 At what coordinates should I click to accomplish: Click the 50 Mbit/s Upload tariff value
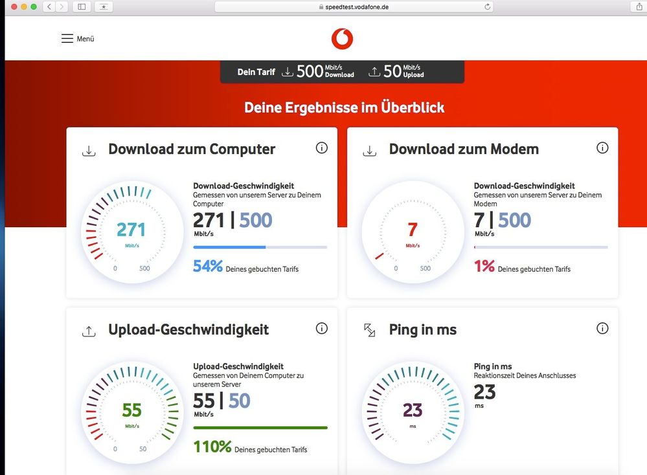coord(403,71)
